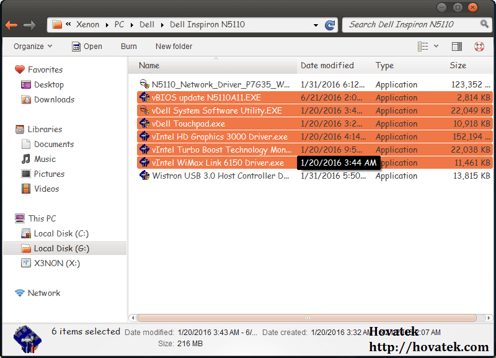The height and width of the screenshot is (358, 496).
Task: Toggle the preview pane icon
Action: click(457, 46)
